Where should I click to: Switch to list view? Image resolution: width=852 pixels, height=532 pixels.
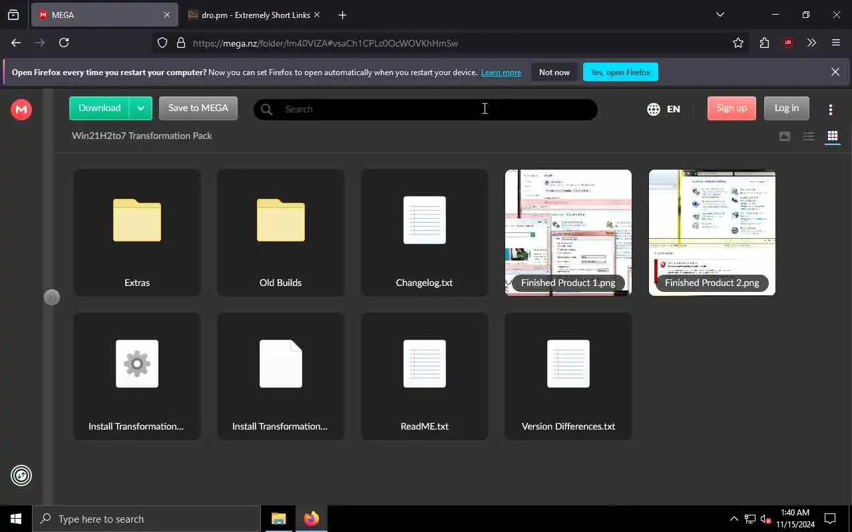tap(809, 136)
